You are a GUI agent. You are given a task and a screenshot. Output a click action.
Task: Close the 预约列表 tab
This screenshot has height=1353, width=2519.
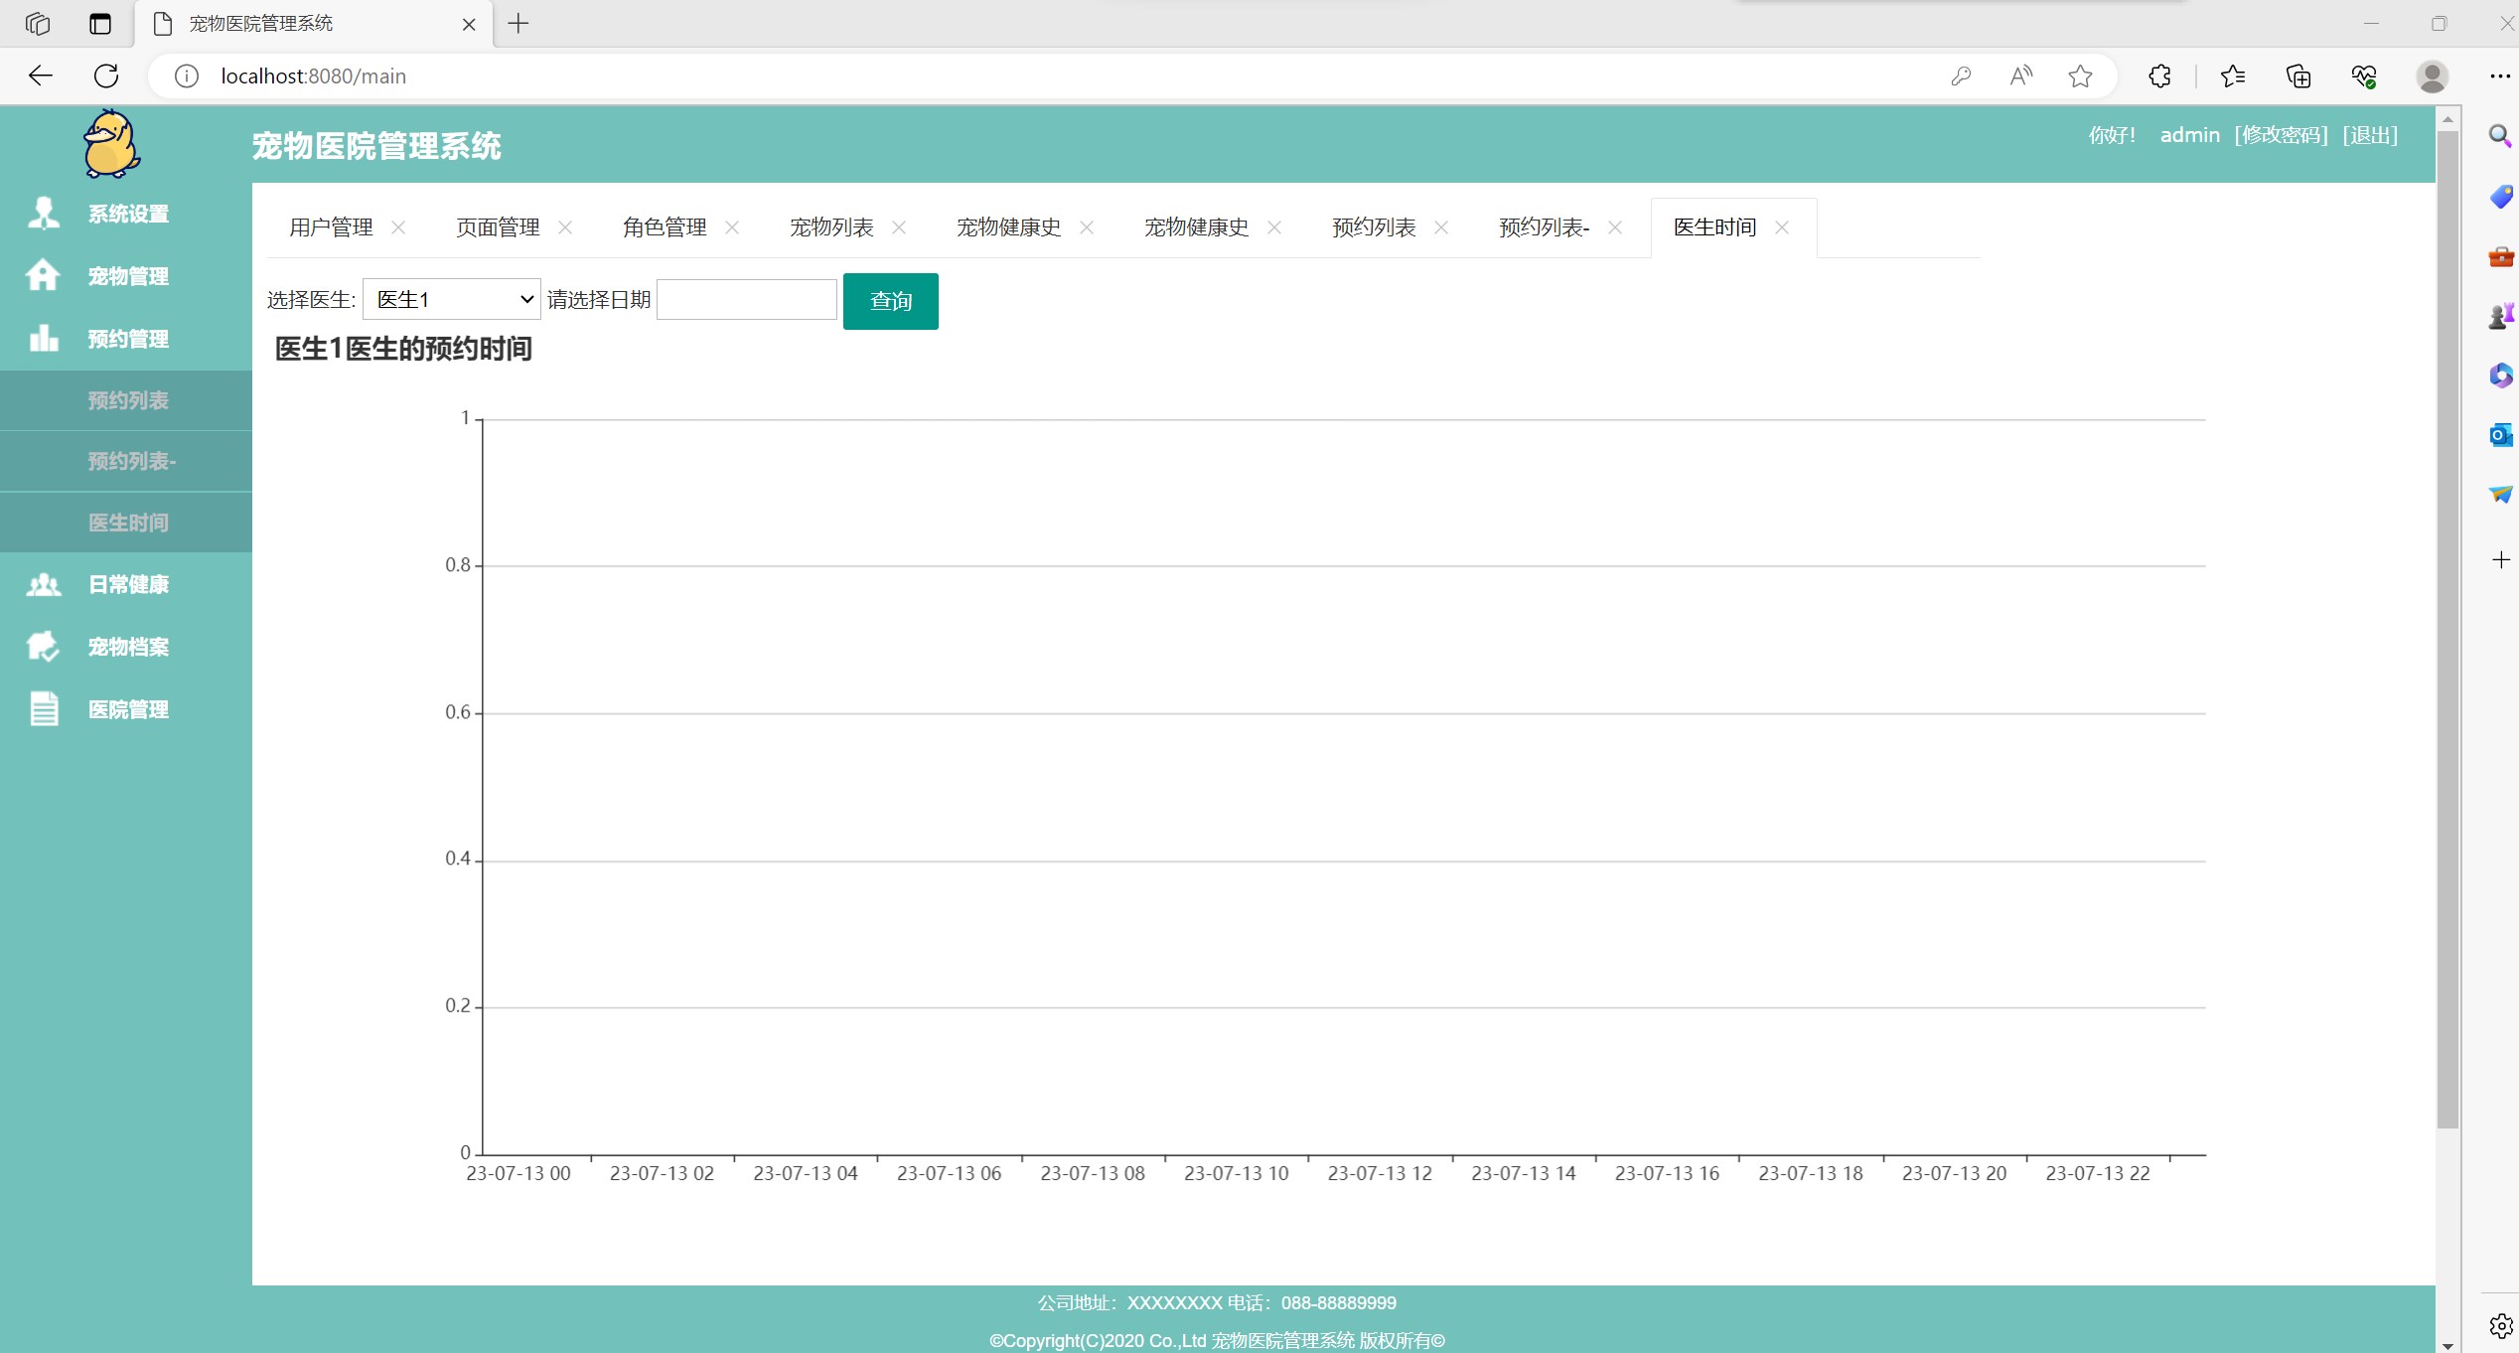(1441, 227)
